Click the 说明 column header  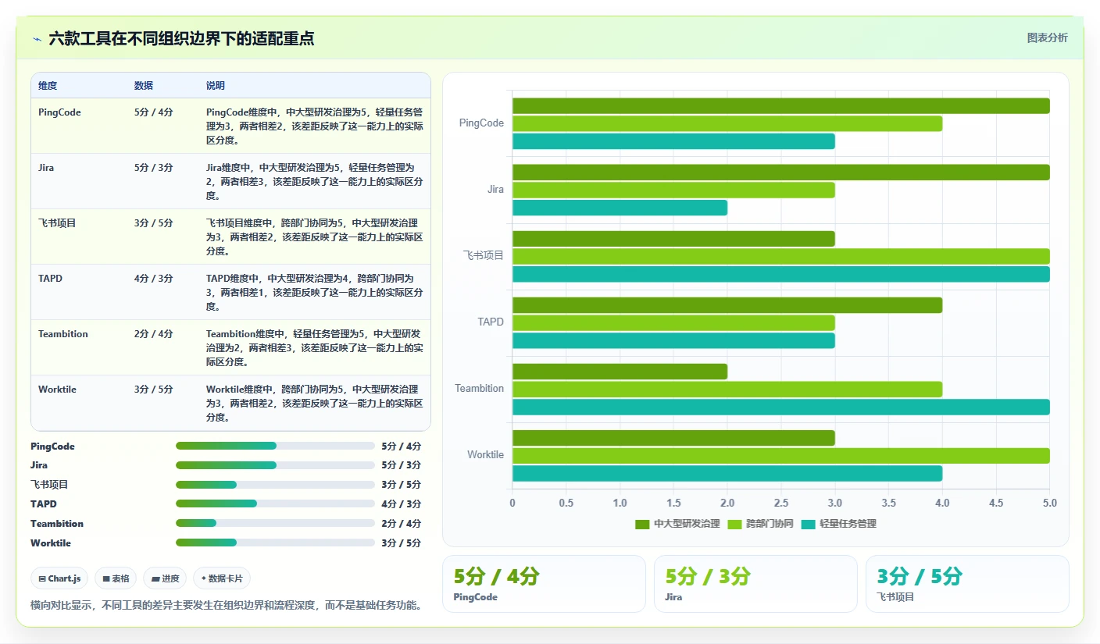coord(216,85)
